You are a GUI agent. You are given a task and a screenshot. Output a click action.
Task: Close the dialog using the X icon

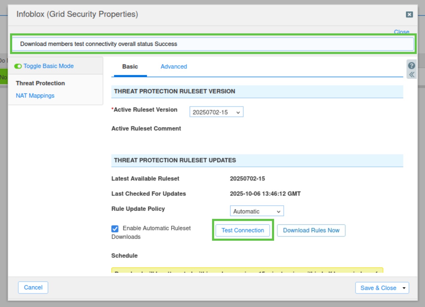(x=409, y=14)
